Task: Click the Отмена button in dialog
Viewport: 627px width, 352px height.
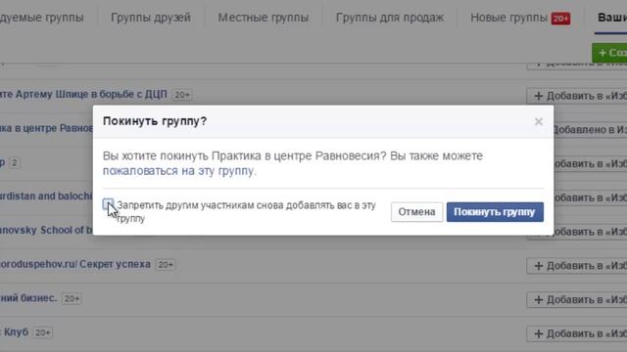Action: (x=416, y=212)
